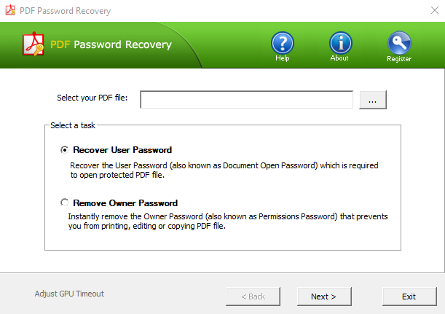
Task: Open Help via the question-mark icon
Action: pos(283,42)
